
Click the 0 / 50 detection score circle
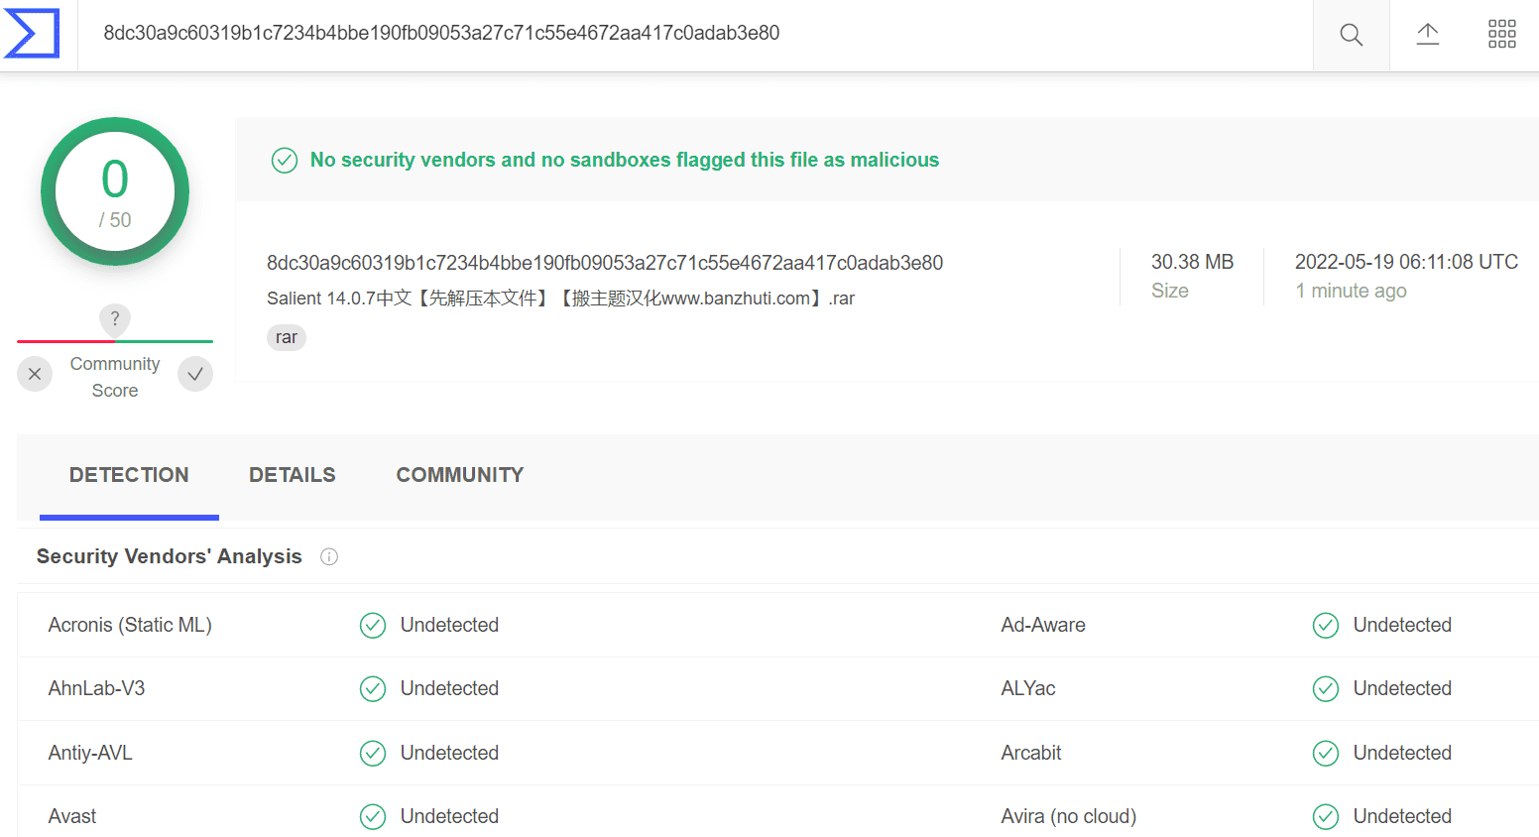coord(115,191)
